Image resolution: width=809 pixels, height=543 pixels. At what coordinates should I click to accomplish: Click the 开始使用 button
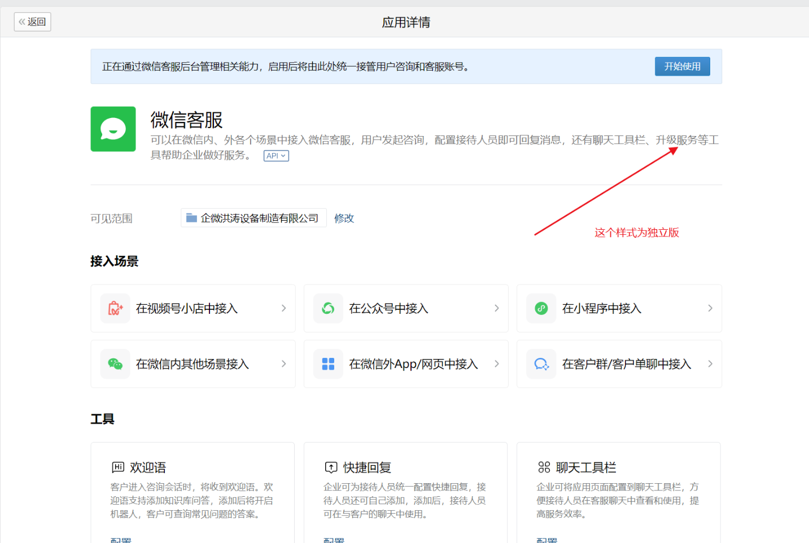[x=682, y=67]
